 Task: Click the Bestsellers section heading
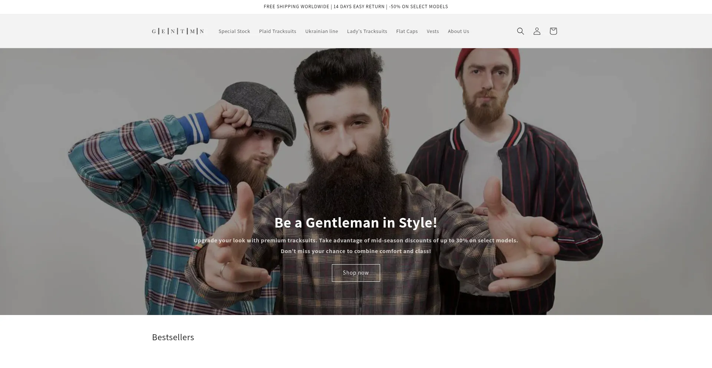coord(173,337)
